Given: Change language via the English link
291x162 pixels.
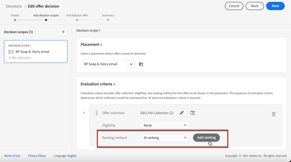Looking at the screenshot, I should click(x=72, y=156).
